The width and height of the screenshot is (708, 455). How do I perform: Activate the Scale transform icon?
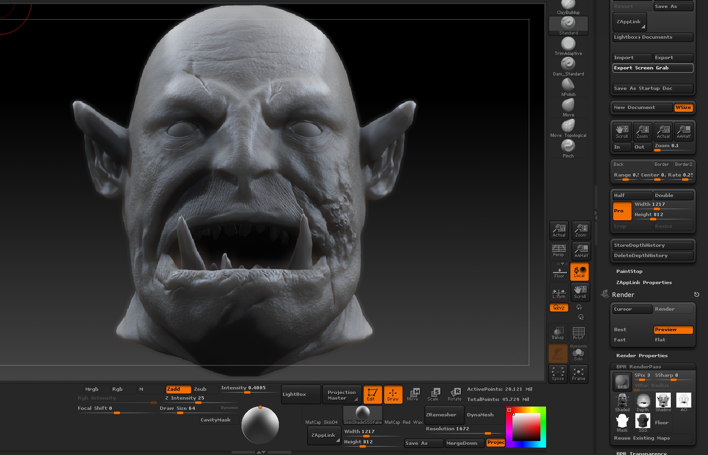pos(433,394)
